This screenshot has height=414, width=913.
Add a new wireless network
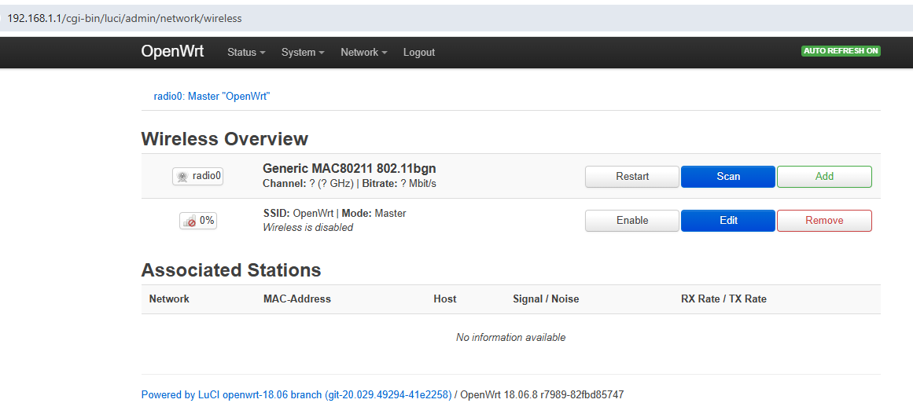(824, 176)
